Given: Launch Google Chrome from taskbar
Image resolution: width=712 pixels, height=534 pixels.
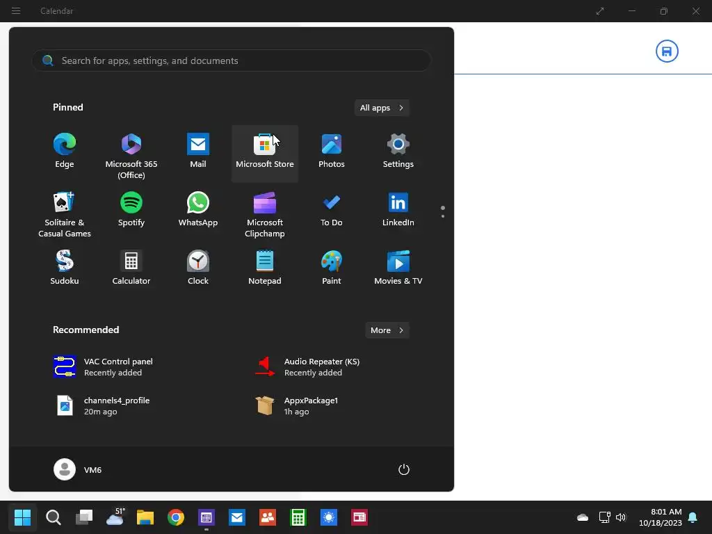Looking at the screenshot, I should click(176, 517).
